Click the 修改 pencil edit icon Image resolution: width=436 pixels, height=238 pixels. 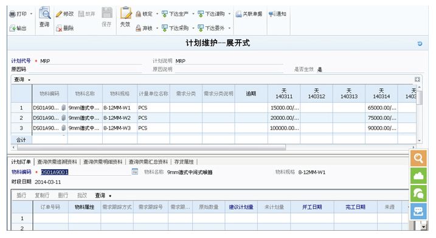click(x=58, y=14)
